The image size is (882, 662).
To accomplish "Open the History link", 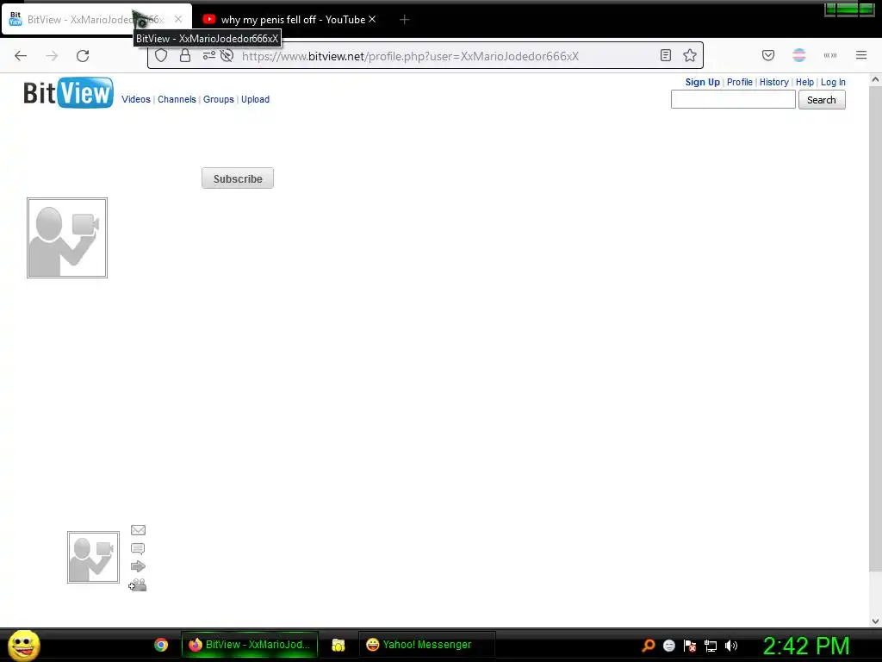I will [774, 82].
